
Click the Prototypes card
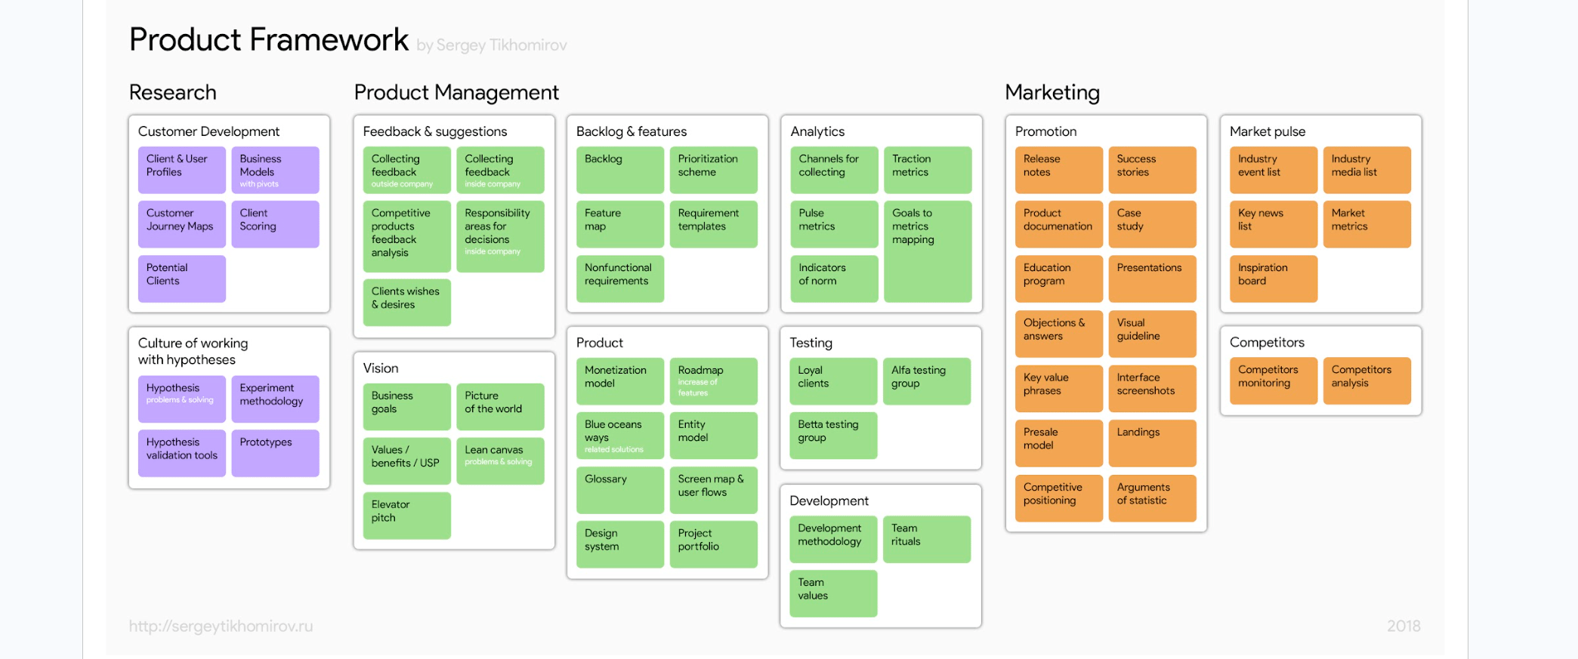pyautogui.click(x=275, y=453)
